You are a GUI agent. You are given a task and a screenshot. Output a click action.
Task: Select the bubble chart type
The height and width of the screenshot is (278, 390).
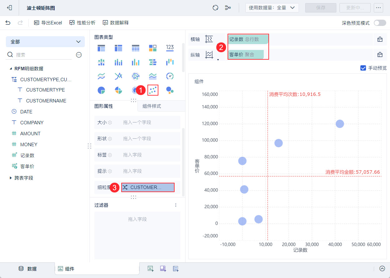pos(170,90)
